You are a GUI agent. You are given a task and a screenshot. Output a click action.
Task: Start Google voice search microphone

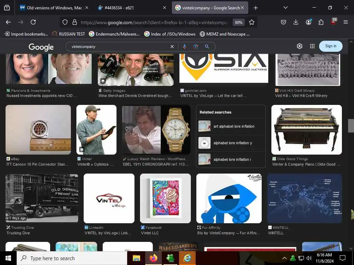[x=185, y=47]
